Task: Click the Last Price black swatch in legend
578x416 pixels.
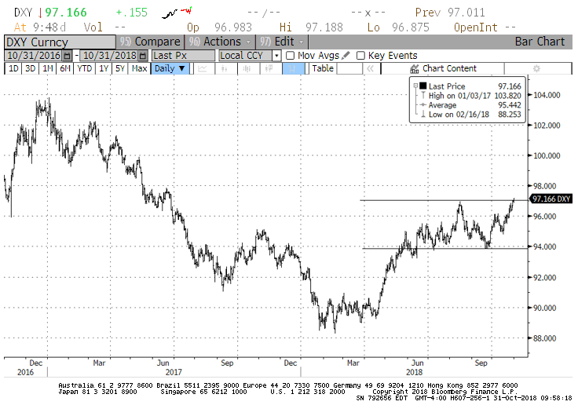Action: click(423, 86)
